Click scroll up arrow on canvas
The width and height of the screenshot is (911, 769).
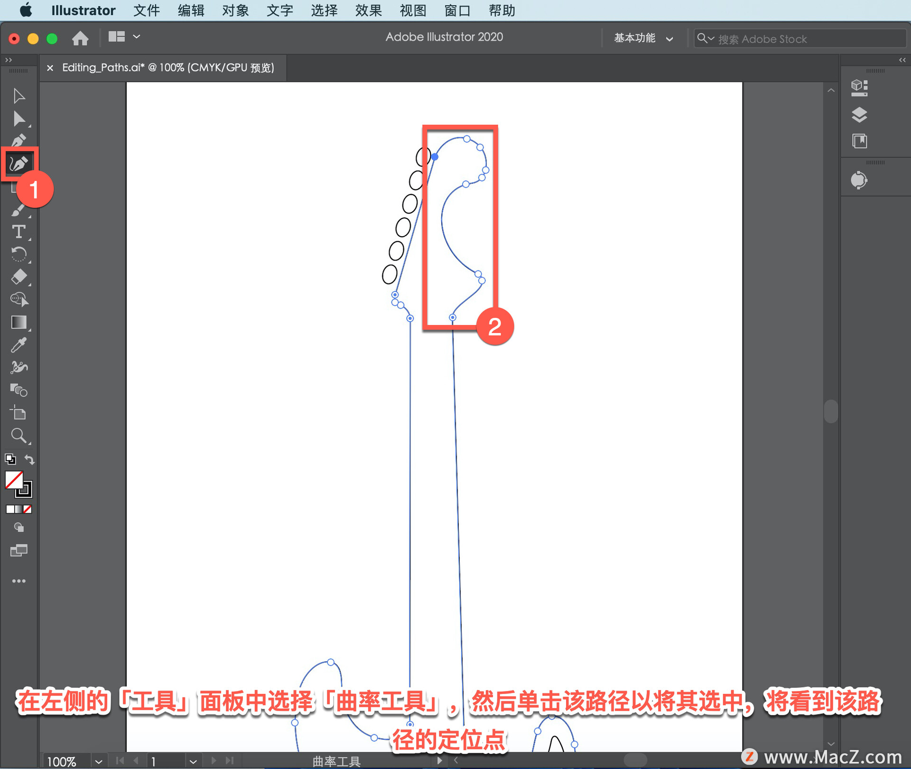[831, 90]
